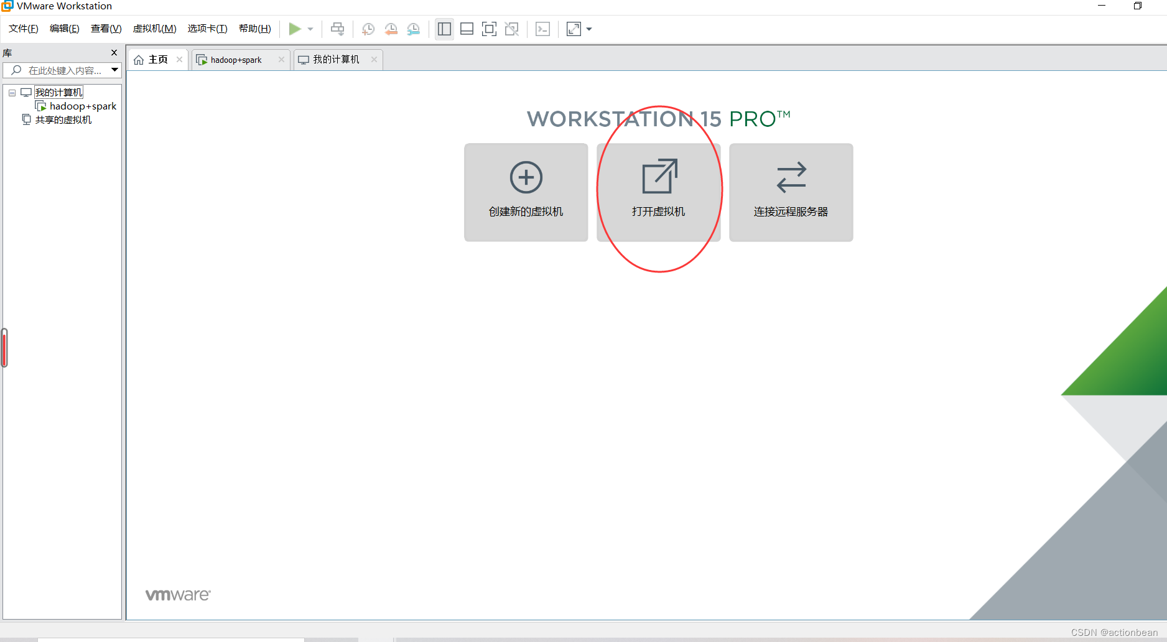Take a snapshot of the virtual machine
This screenshot has height=642, width=1167.
point(368,29)
